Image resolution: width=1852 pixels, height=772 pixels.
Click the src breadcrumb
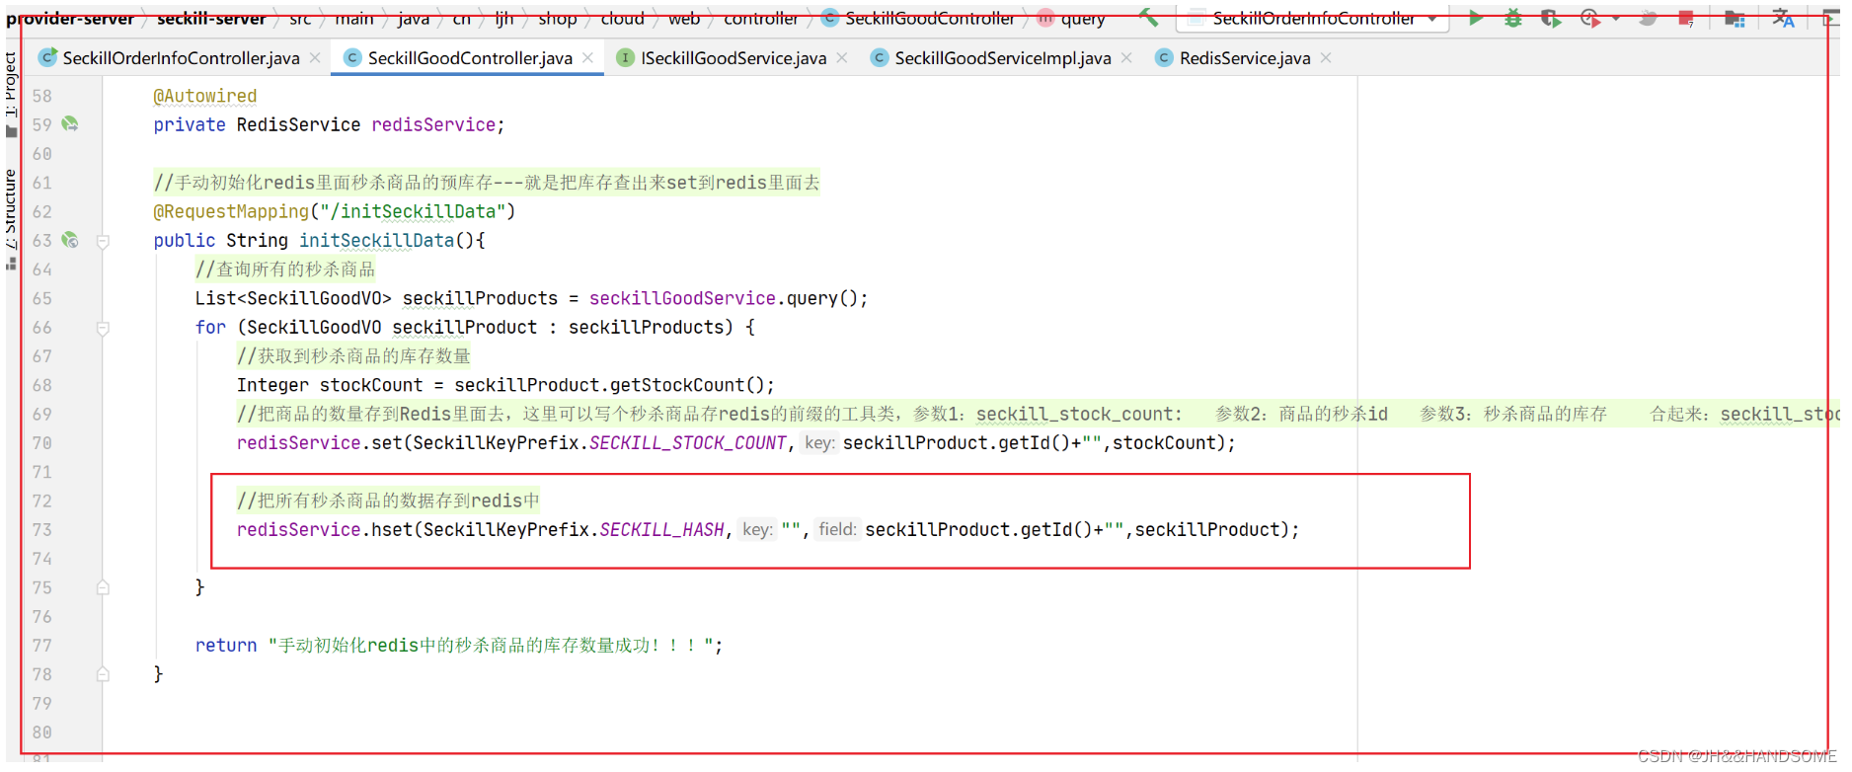coord(300,18)
